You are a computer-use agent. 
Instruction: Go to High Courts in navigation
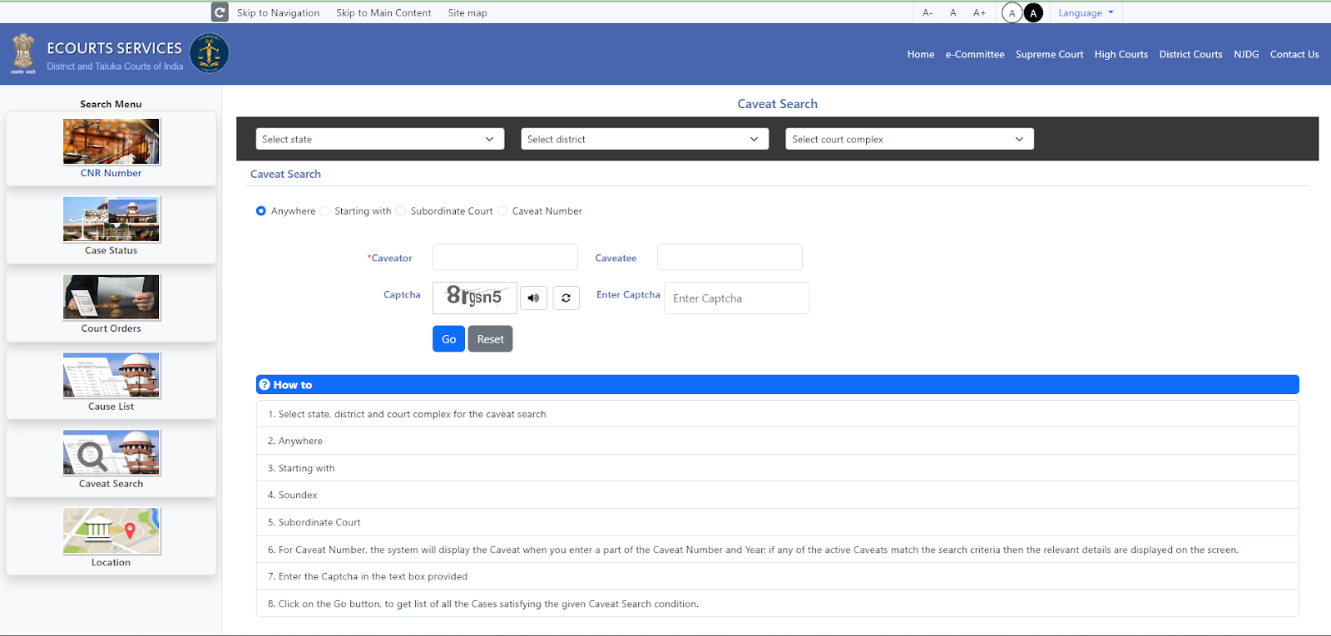1121,55
